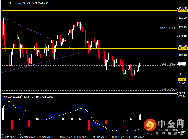Click the Fibonacci label 50.0 = 77.06
The height and width of the screenshot is (139, 188).
click(x=169, y=89)
